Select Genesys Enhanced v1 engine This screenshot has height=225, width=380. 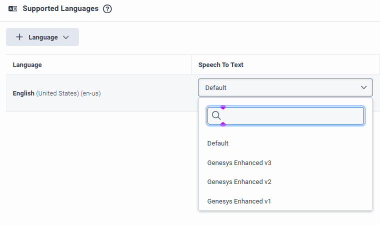coord(239,201)
